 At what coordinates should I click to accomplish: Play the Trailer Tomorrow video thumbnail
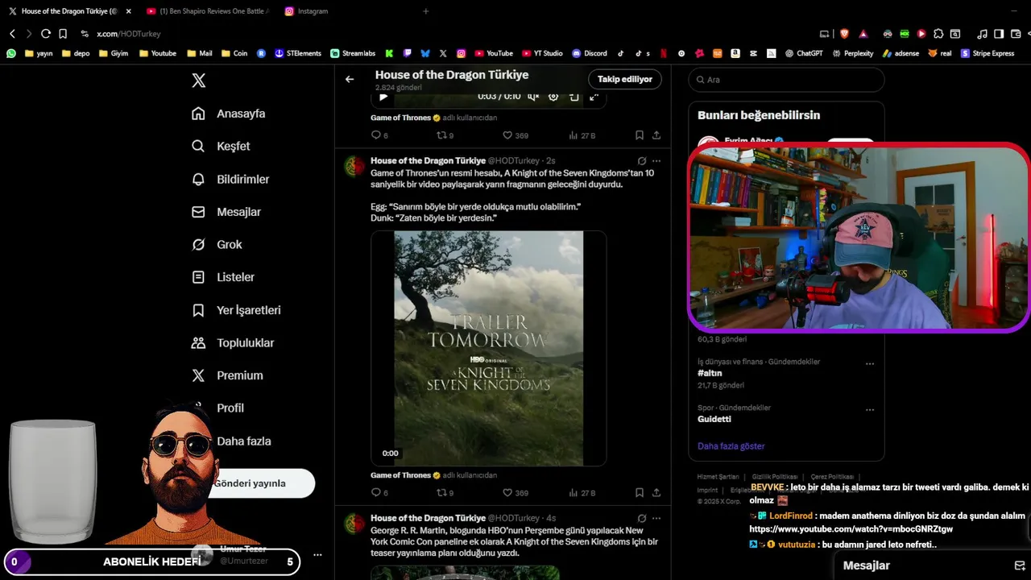click(488, 348)
